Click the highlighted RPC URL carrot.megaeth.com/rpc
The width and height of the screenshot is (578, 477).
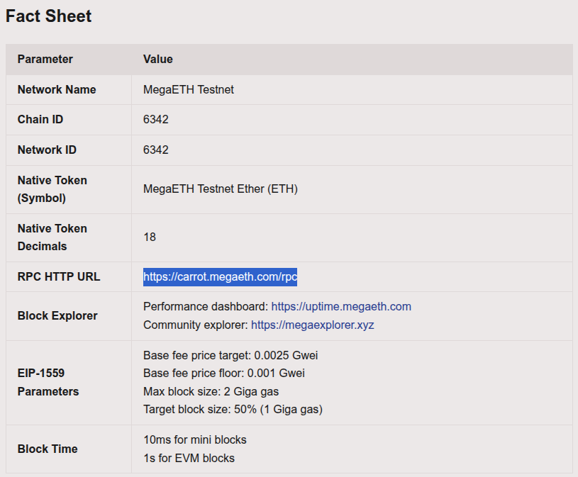tap(220, 276)
